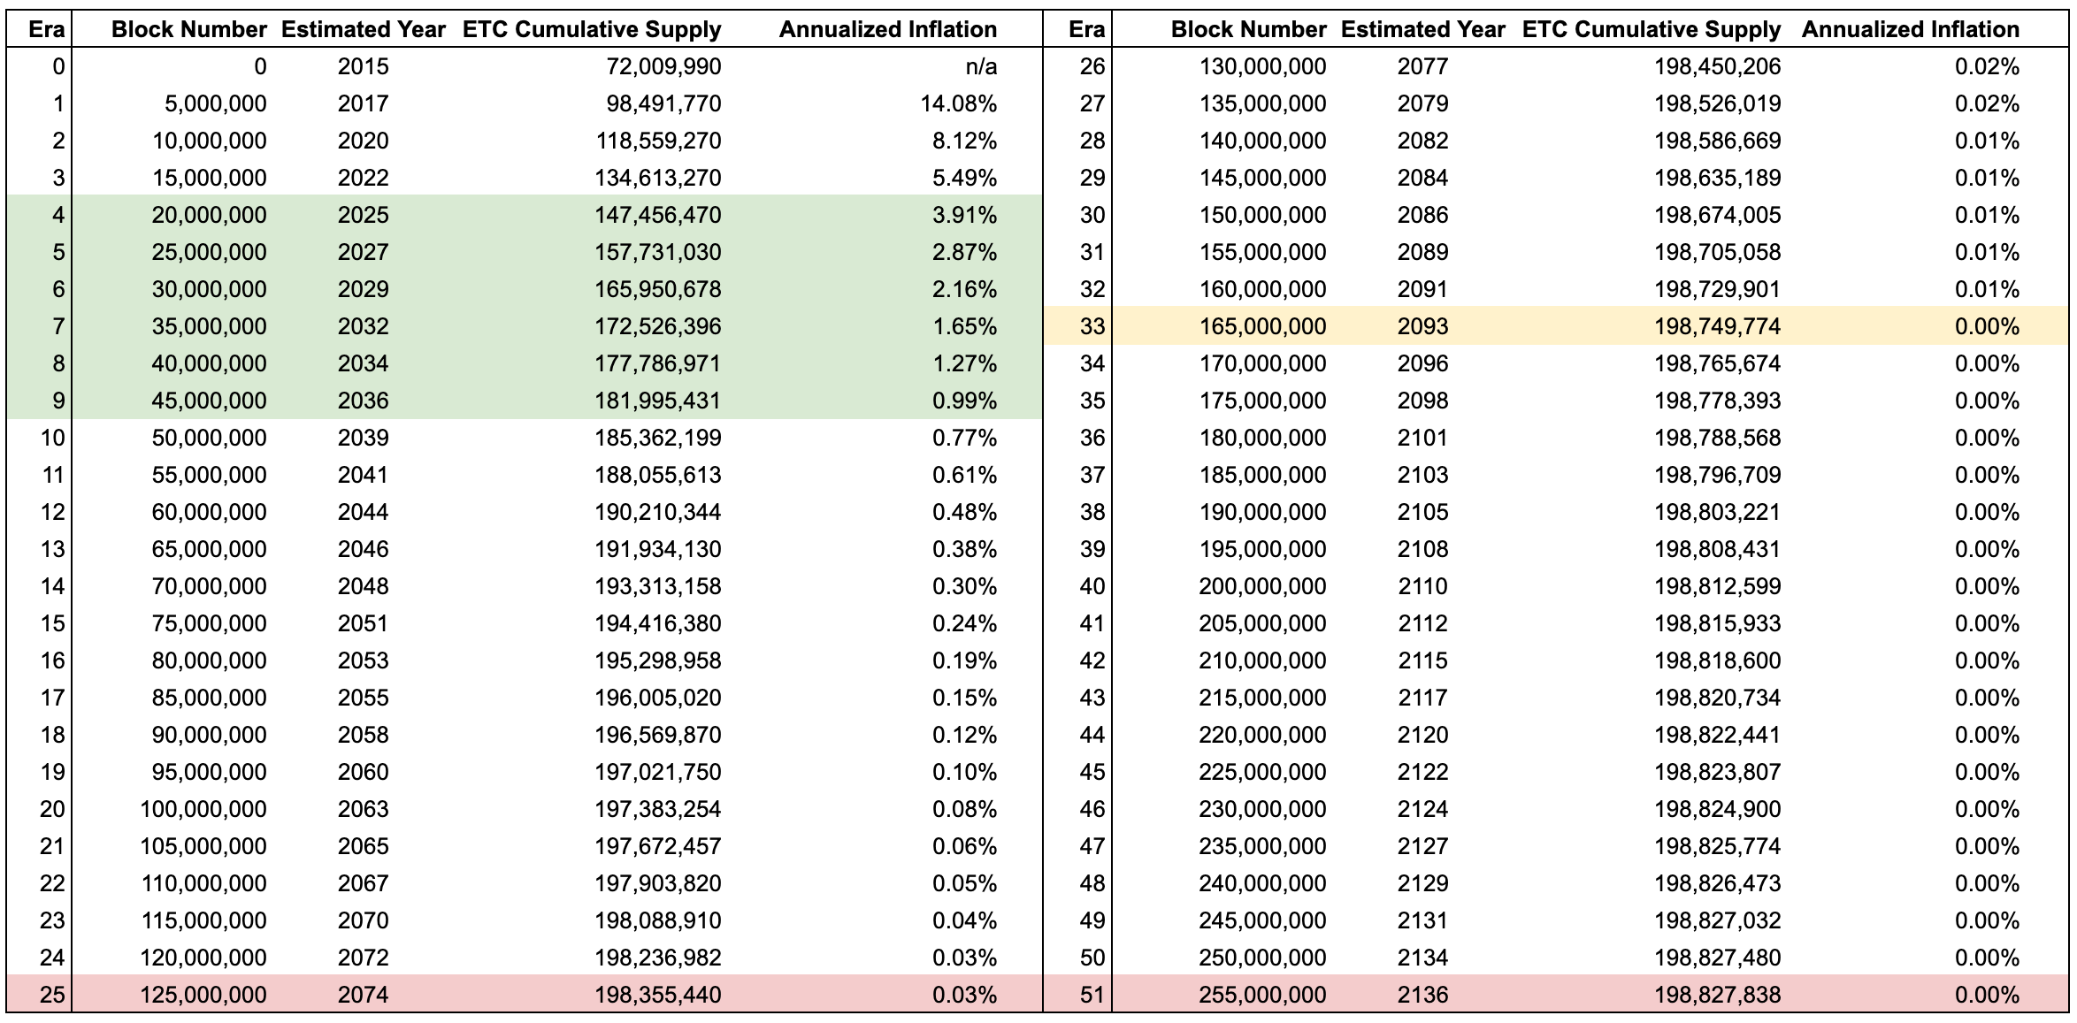Select estimated year 2025 cell
2077x1023 pixels.
click(x=364, y=215)
